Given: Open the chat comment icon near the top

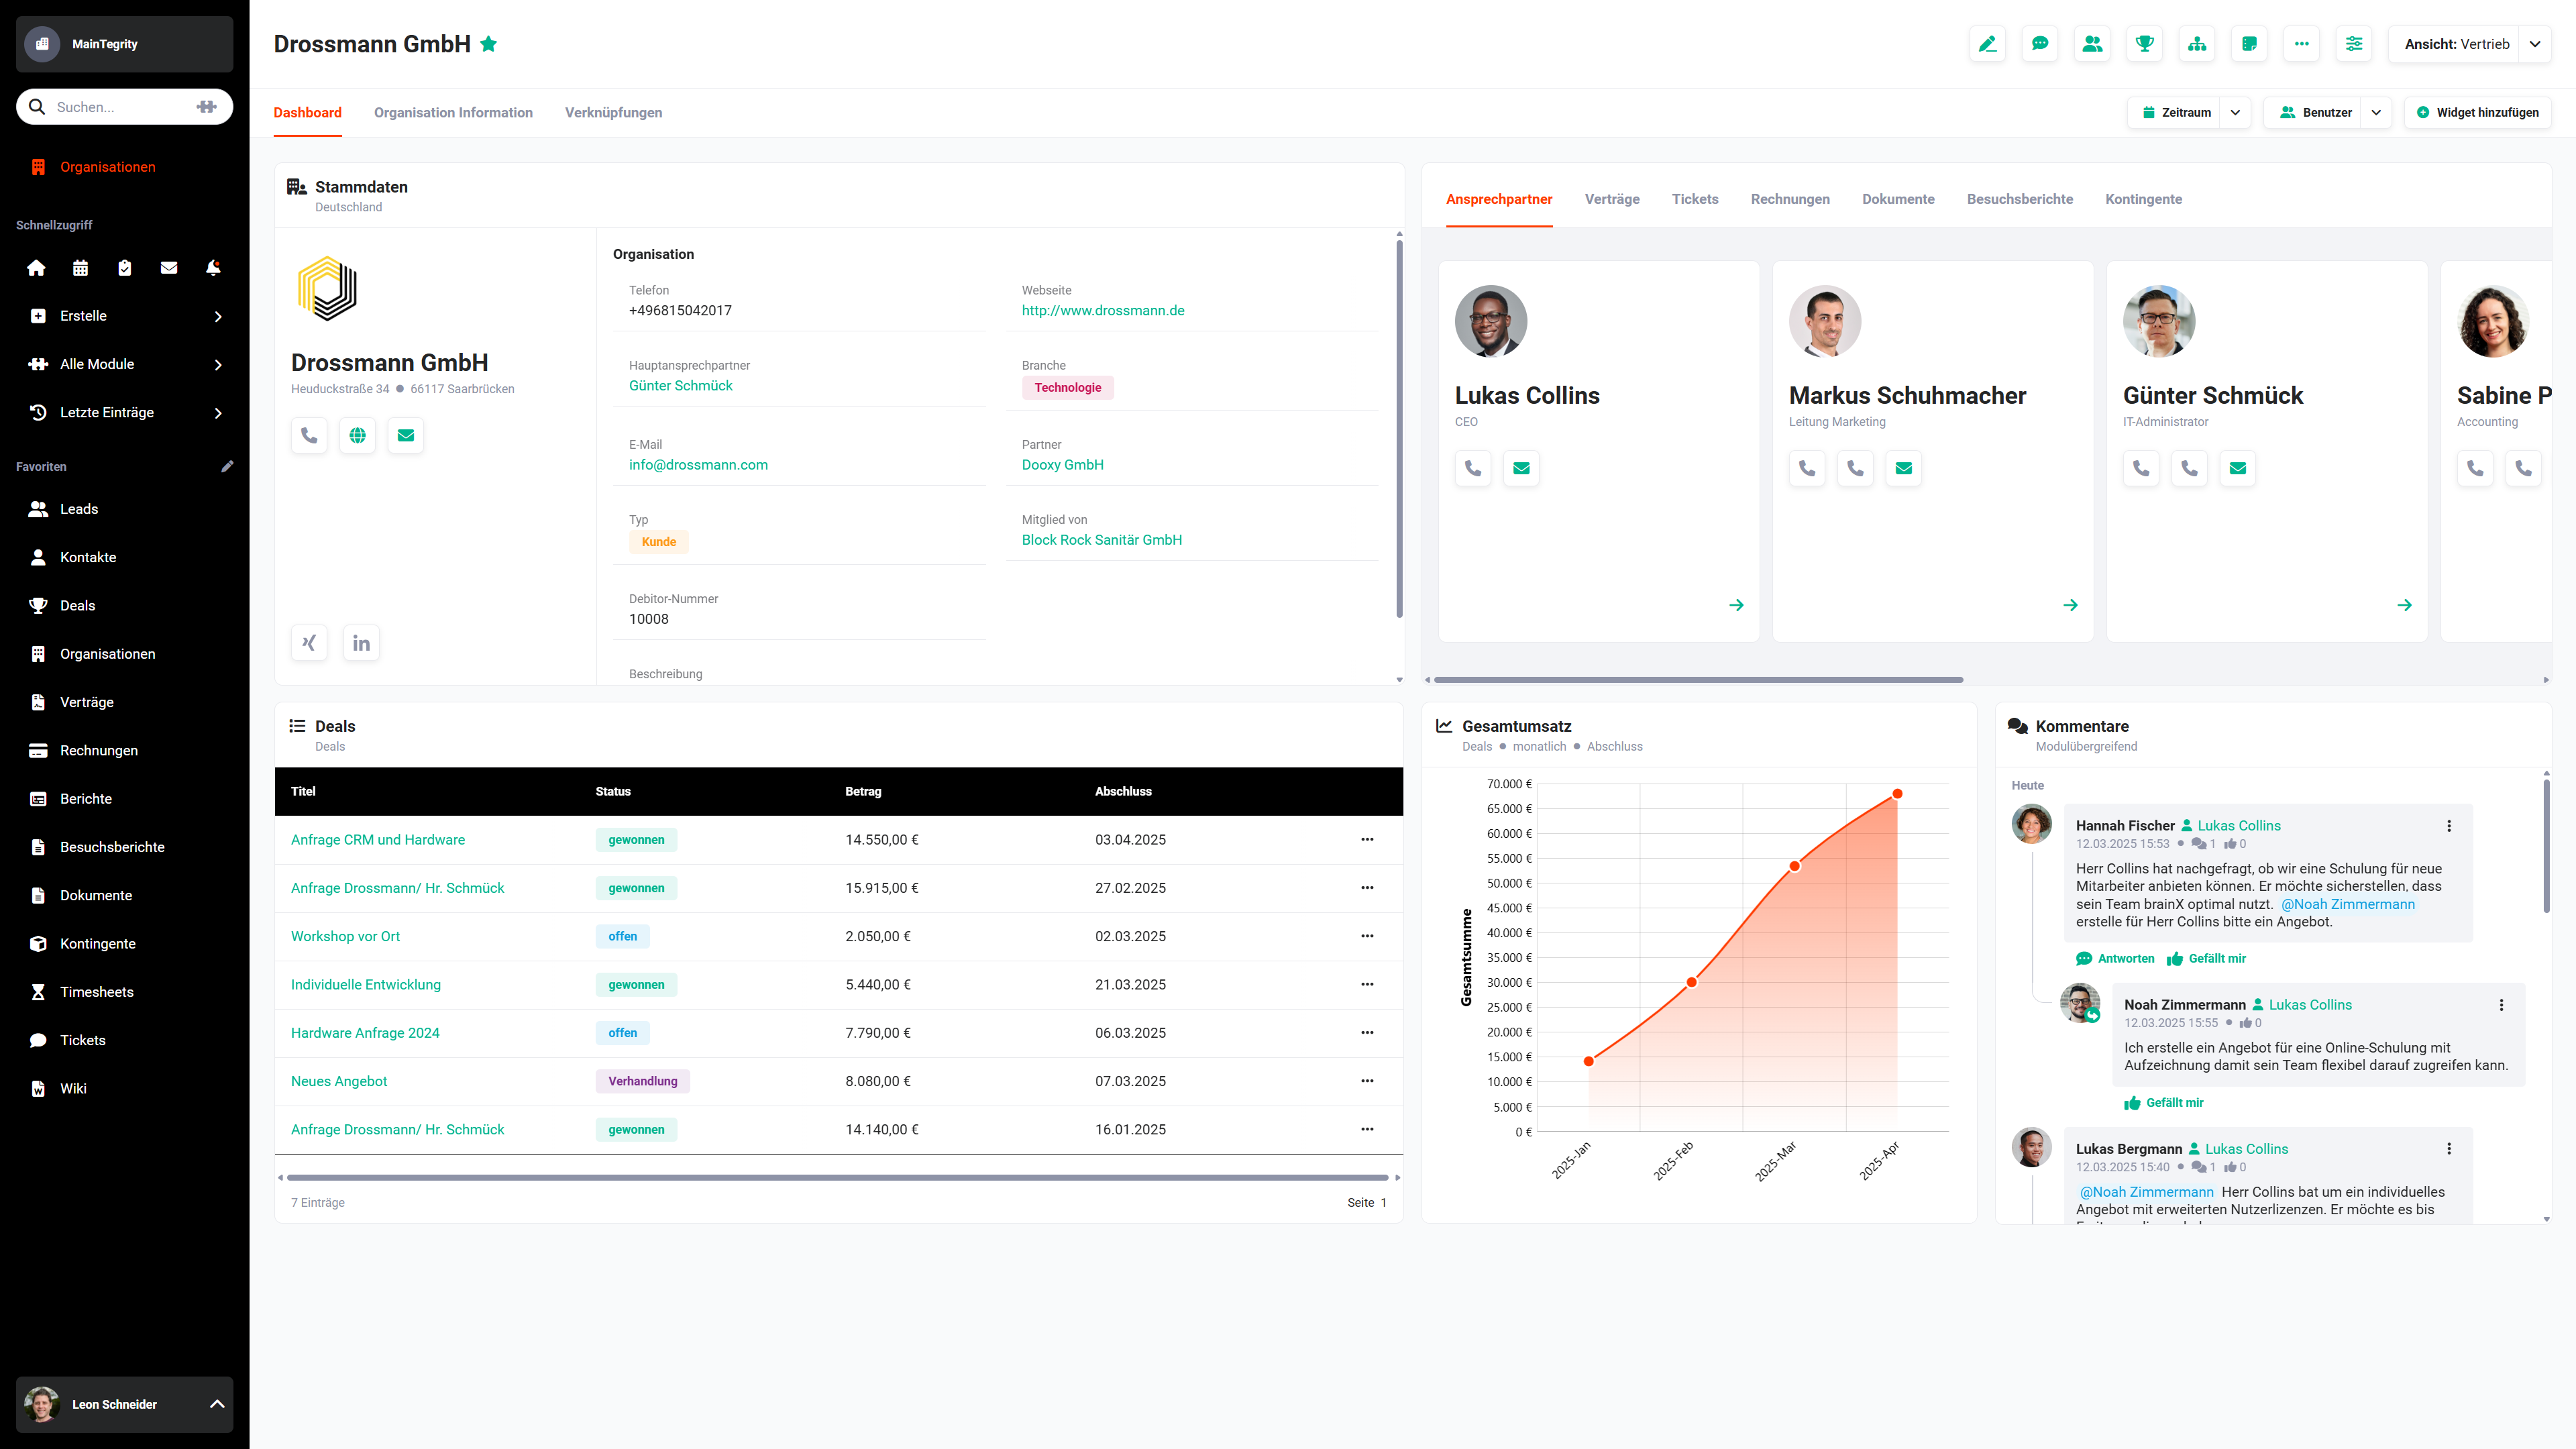Looking at the screenshot, I should [2040, 43].
